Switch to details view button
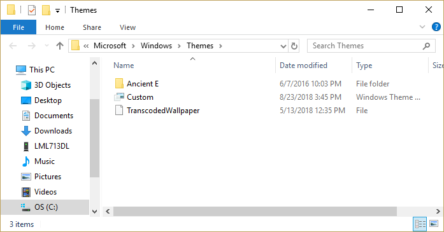 click(x=420, y=224)
